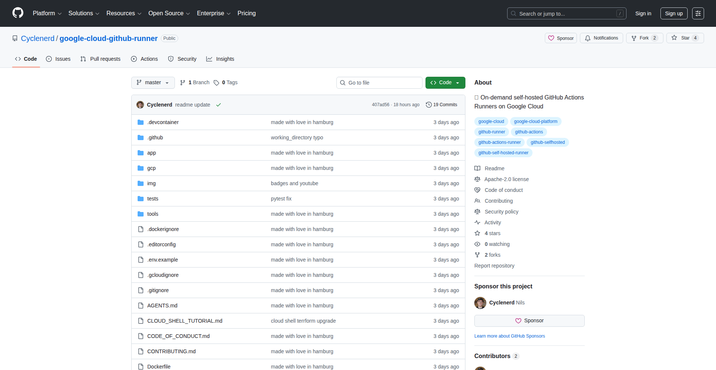Click the Go to file search field
This screenshot has width=716, height=370.
379,82
